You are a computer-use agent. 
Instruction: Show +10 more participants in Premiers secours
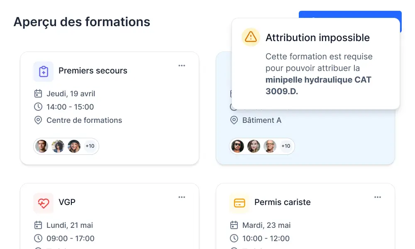coord(90,146)
